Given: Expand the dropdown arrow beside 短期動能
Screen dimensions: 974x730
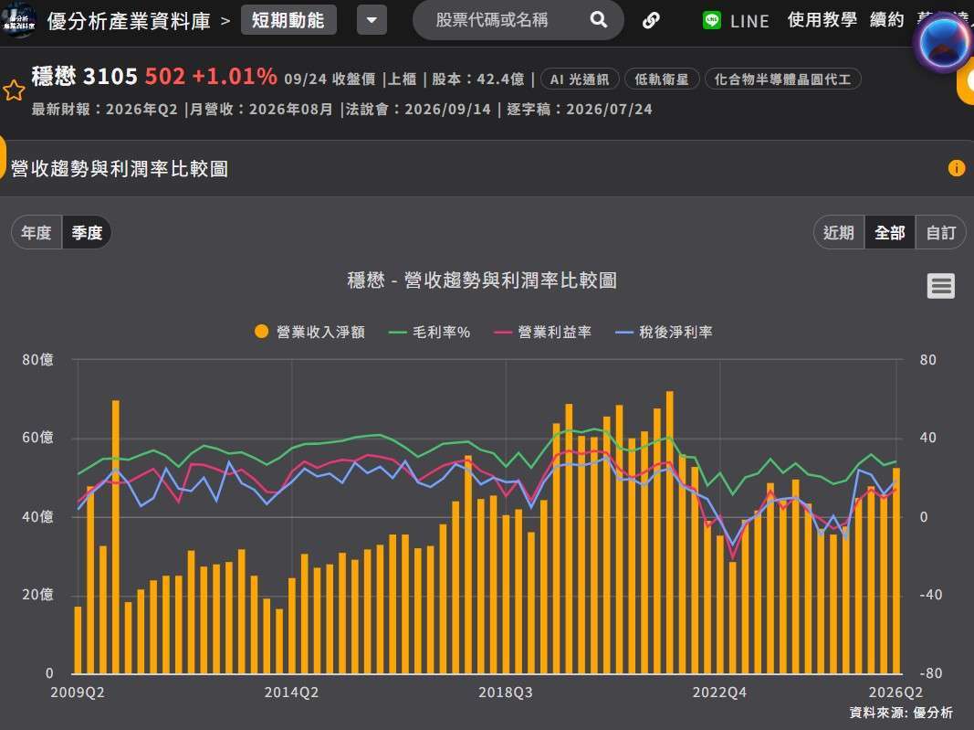Looking at the screenshot, I should (372, 20).
